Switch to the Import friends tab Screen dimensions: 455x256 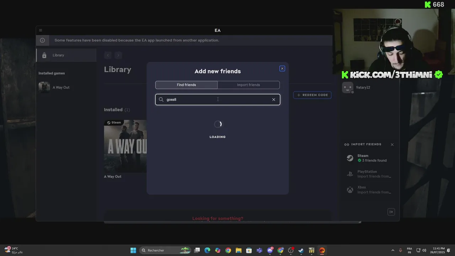click(248, 85)
